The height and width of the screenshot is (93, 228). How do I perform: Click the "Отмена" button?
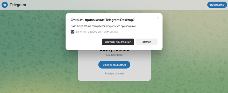tap(146, 42)
